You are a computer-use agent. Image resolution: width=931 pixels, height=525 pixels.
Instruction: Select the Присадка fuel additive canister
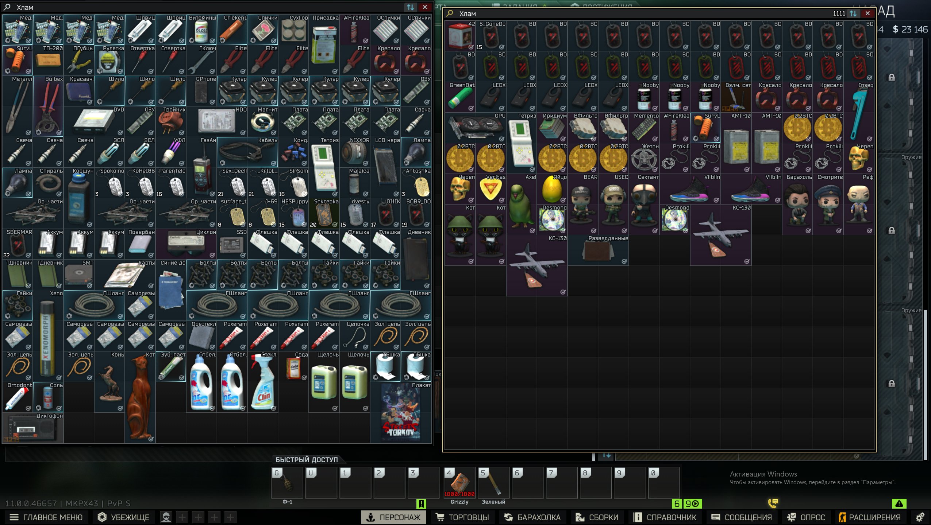coord(324,45)
